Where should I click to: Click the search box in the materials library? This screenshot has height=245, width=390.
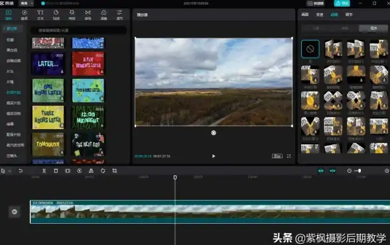coord(78,30)
